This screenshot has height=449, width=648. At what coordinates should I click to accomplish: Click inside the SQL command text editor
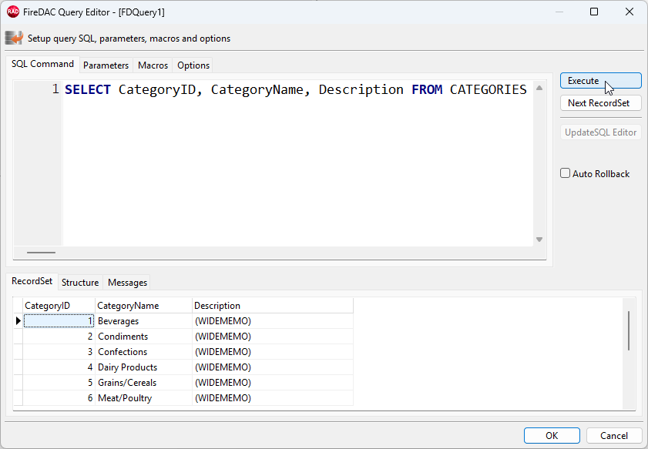click(297, 163)
